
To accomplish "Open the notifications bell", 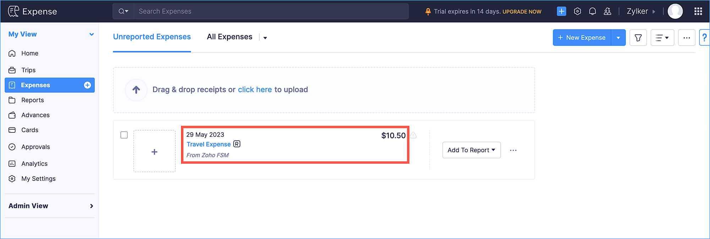I will [592, 11].
